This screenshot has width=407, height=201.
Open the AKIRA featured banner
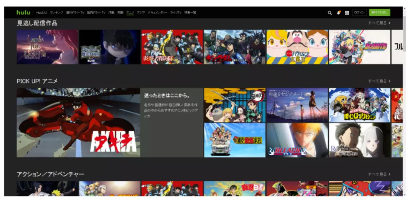click(x=78, y=123)
